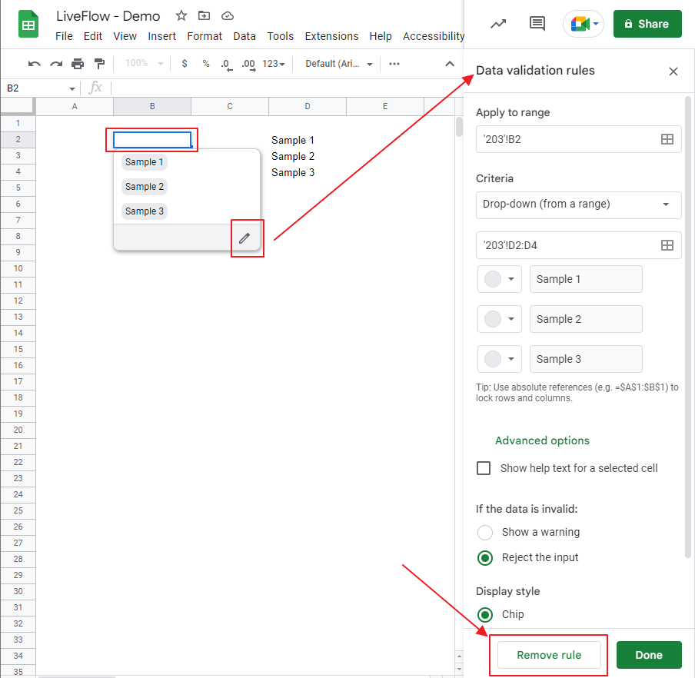Open the Insert menu
This screenshot has width=695, height=678.
[161, 36]
